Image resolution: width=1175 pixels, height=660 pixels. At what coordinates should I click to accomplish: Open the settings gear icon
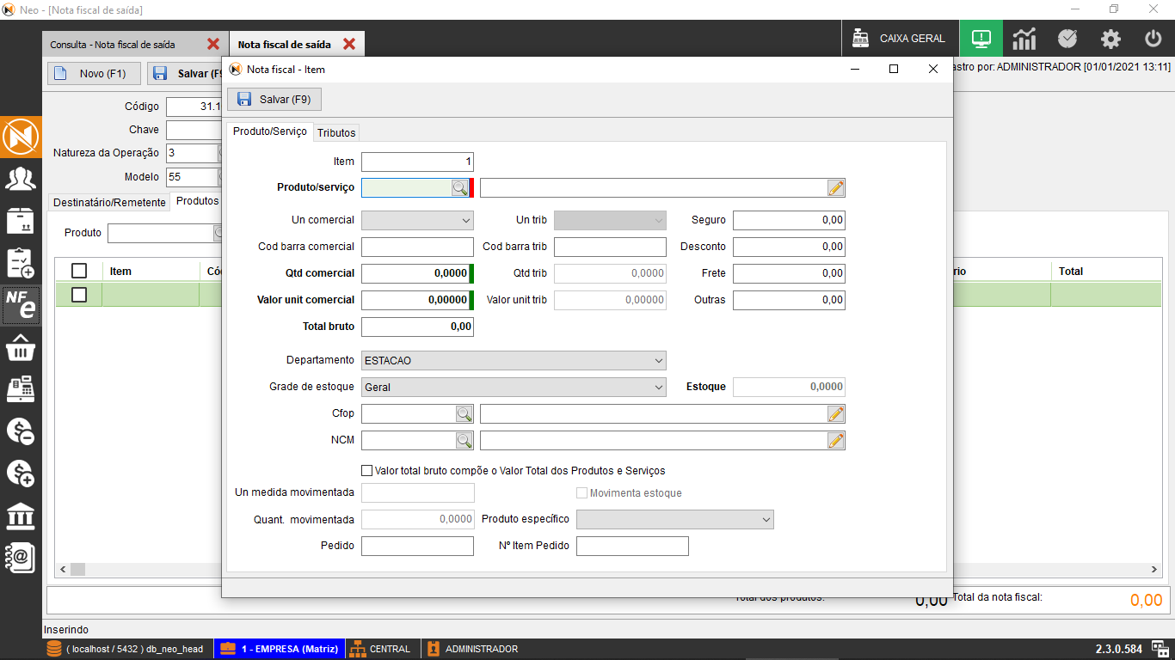click(x=1110, y=39)
